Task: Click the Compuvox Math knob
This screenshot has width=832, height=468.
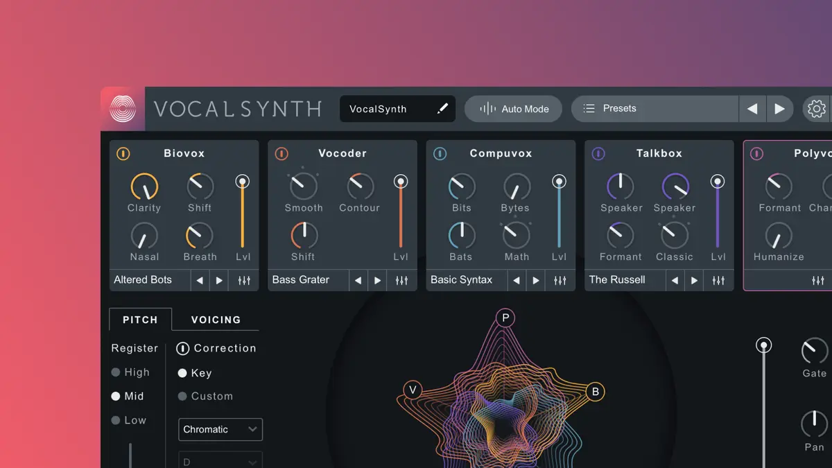Action: (516, 236)
